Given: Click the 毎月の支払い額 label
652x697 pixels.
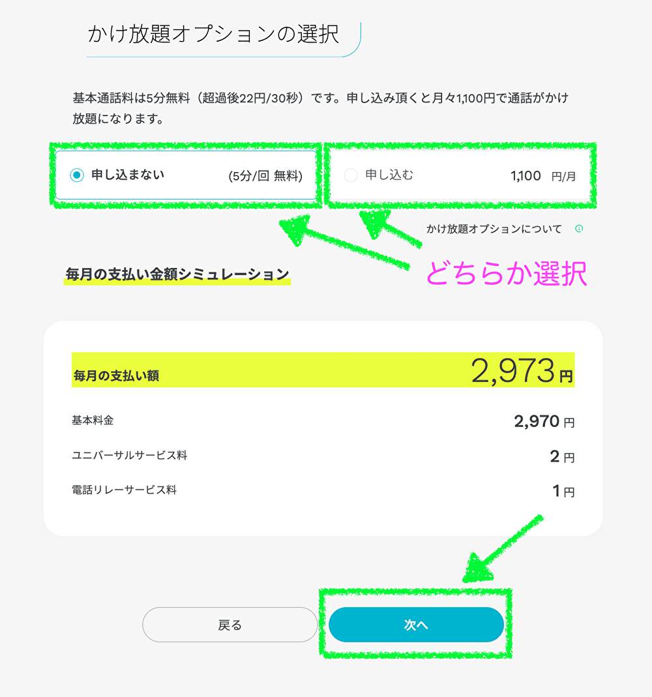Looking at the screenshot, I should coord(116,376).
